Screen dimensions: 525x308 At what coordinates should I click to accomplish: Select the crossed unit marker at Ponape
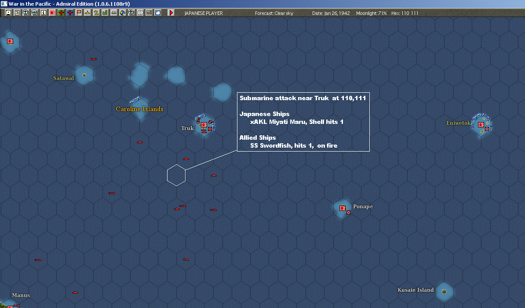coord(349,212)
